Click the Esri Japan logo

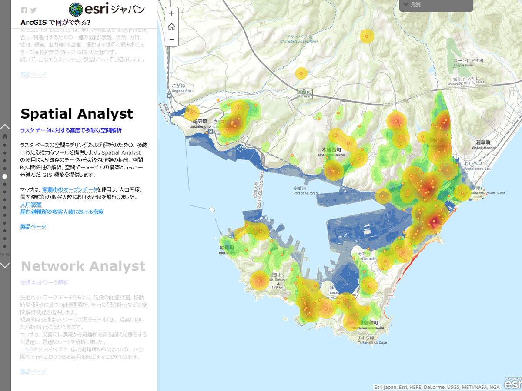coord(107,10)
